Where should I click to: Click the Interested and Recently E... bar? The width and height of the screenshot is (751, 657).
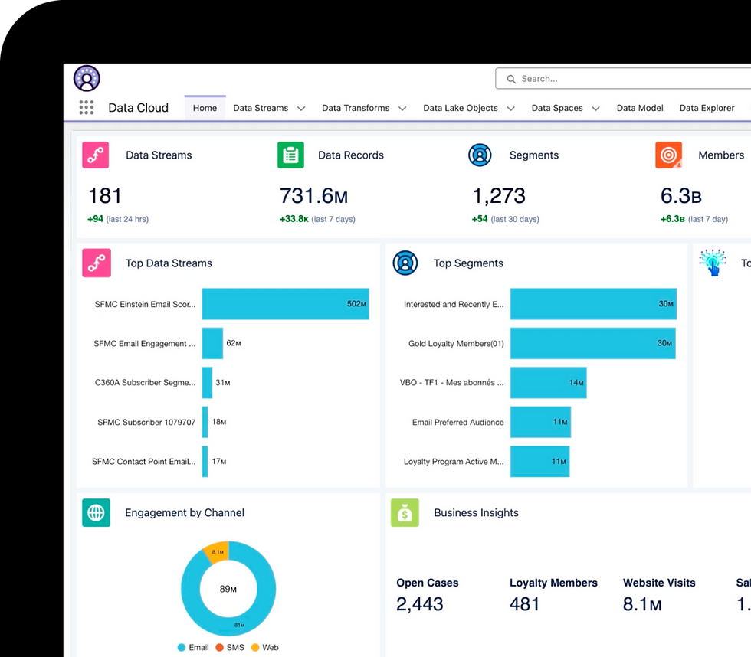[x=593, y=304]
